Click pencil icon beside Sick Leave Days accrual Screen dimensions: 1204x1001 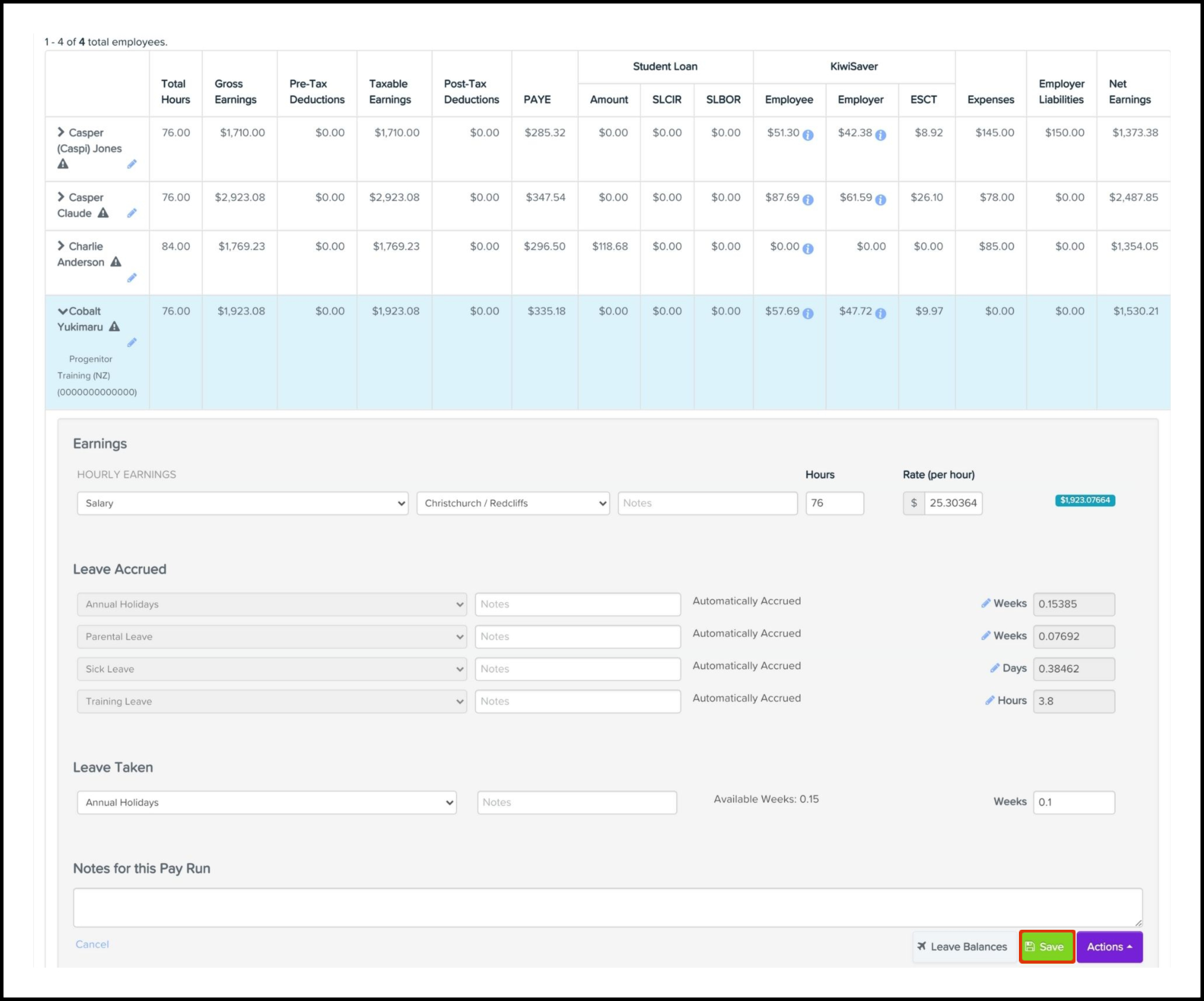tap(994, 668)
